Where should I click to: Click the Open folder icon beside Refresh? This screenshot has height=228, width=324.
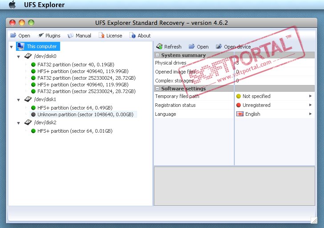191,46
